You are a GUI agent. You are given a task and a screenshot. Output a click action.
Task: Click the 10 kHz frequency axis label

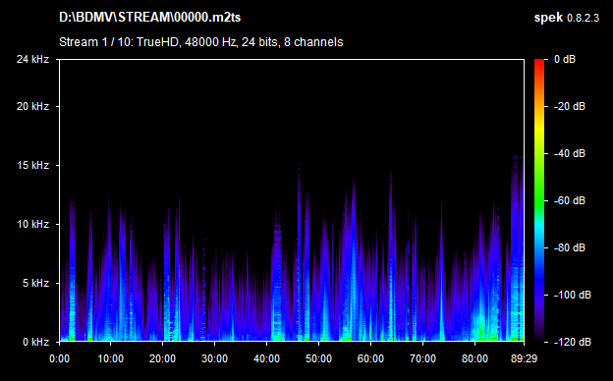click(32, 224)
